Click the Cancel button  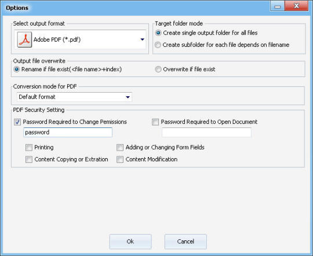coord(185,242)
